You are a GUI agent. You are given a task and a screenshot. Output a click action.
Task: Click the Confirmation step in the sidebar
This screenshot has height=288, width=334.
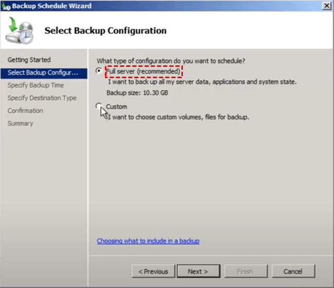click(25, 111)
